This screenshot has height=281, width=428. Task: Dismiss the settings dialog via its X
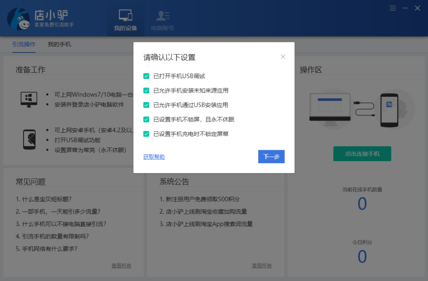(x=283, y=57)
